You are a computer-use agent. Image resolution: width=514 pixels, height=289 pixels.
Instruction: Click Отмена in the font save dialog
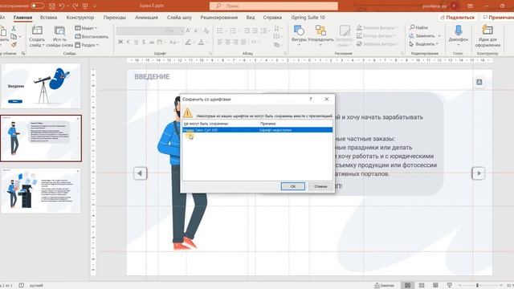coord(320,186)
